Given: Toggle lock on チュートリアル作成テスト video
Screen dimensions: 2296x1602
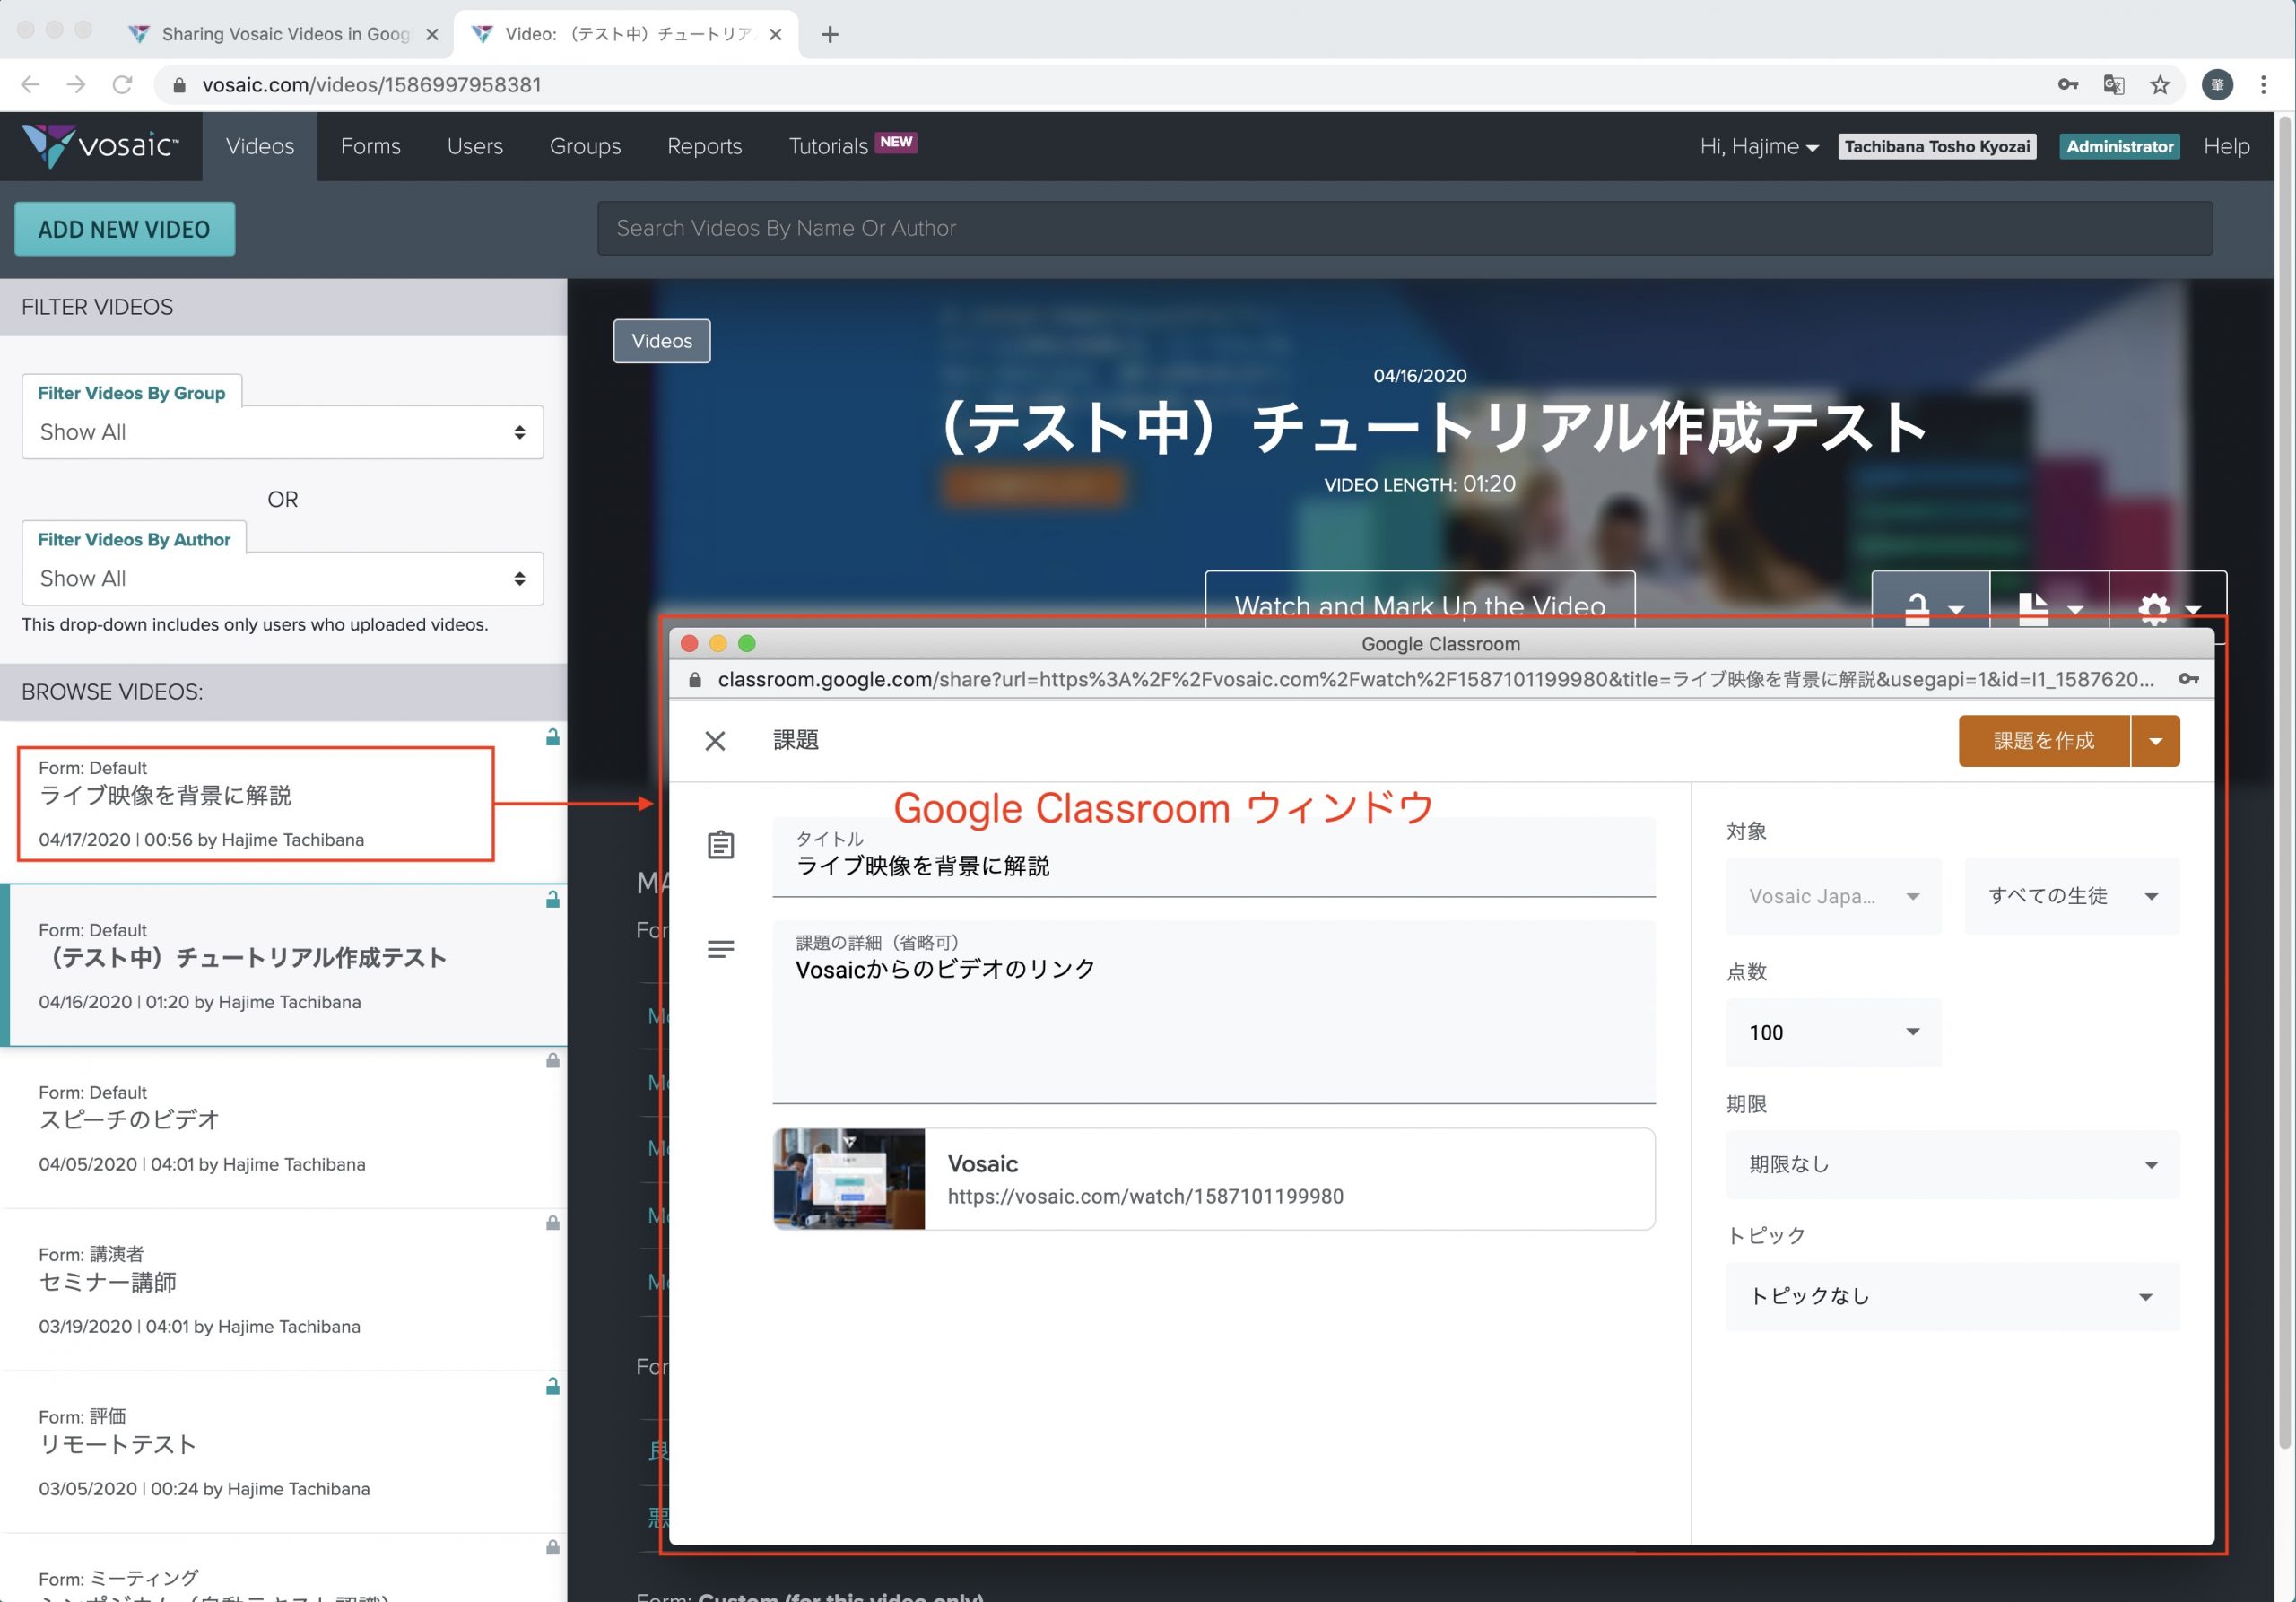Looking at the screenshot, I should click(552, 899).
